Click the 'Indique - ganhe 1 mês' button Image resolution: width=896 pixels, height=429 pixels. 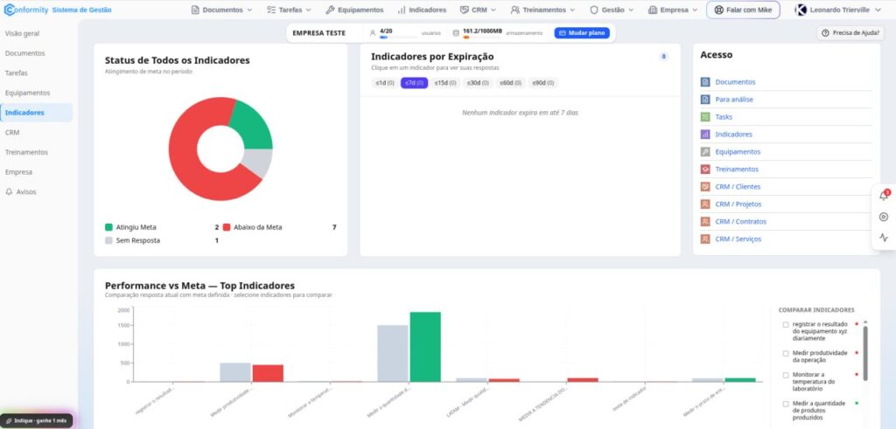37,420
